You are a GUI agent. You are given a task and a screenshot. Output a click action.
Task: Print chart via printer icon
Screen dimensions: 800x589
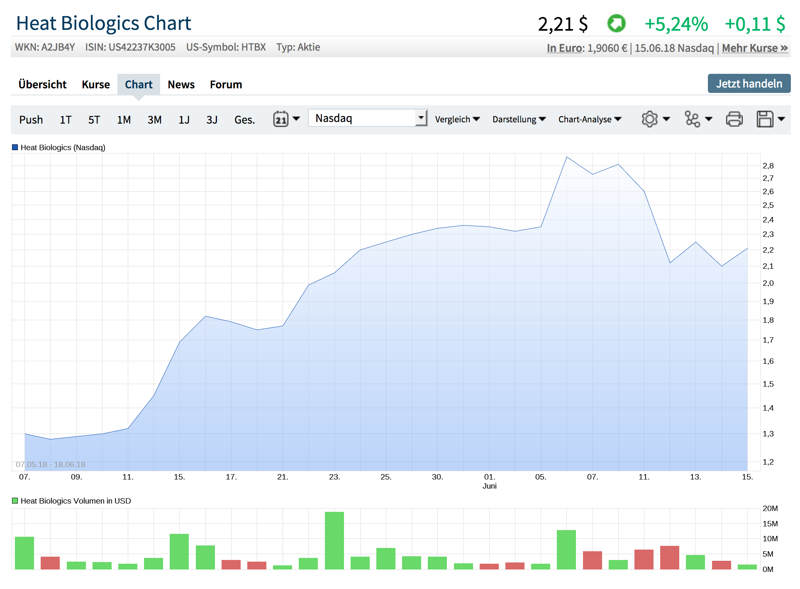pyautogui.click(x=734, y=119)
